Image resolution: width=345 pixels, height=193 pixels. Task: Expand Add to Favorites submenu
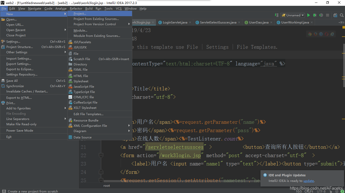coord(34,108)
